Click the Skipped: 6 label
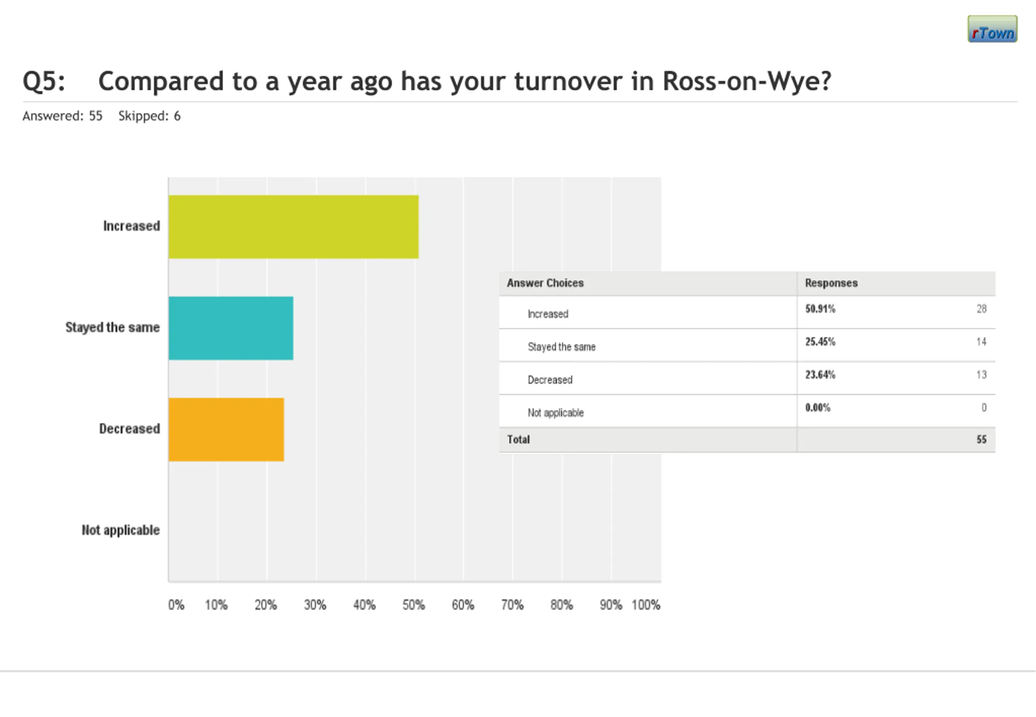This screenshot has height=717, width=1036. coord(149,116)
